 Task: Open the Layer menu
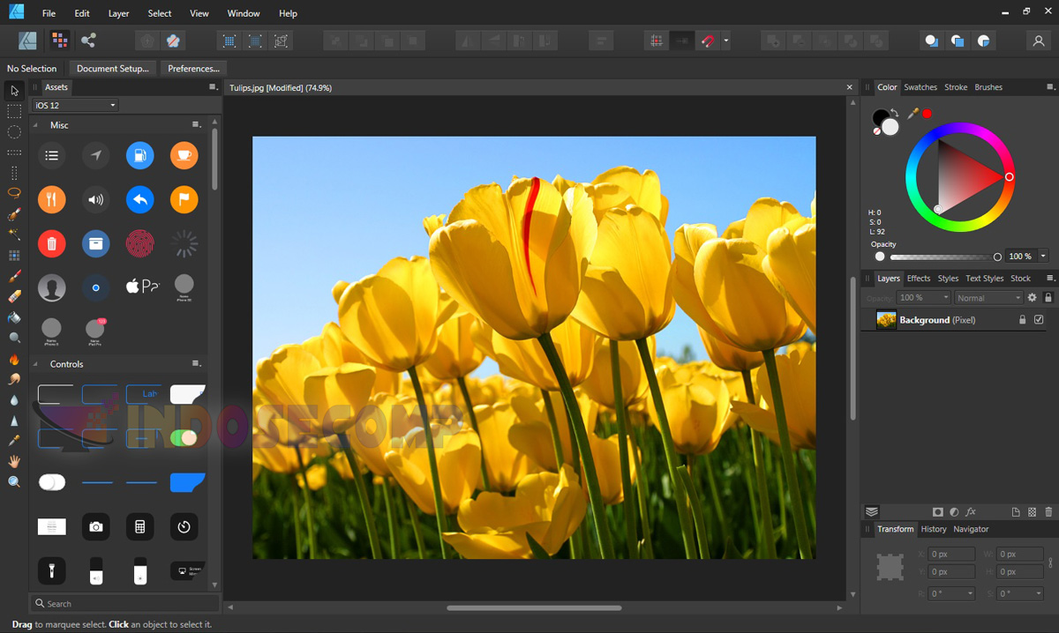[x=118, y=13]
